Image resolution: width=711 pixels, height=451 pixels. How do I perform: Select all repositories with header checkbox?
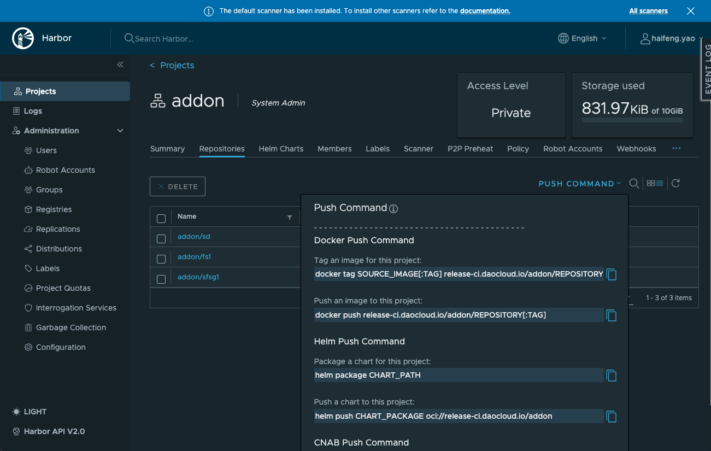coord(161,219)
